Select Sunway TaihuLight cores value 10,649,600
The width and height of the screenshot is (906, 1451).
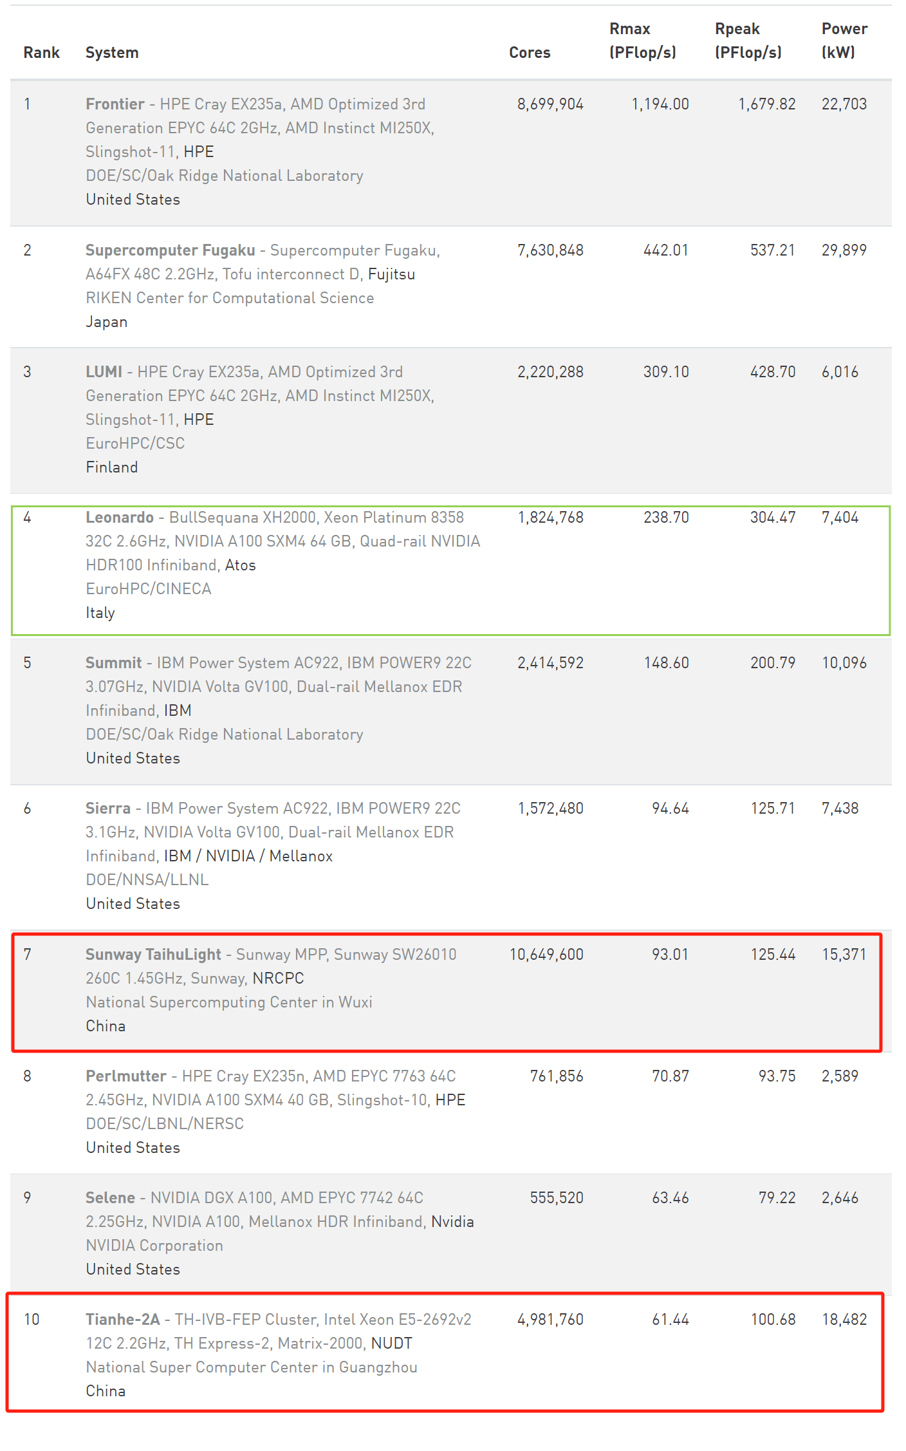click(x=546, y=954)
